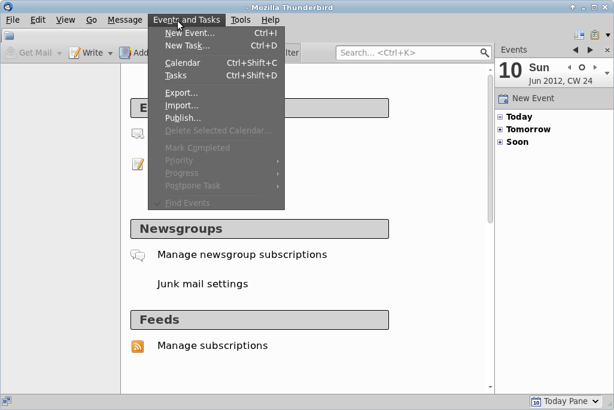Go to previous day mini arrow
This screenshot has width=614, height=410.
pyautogui.click(x=569, y=68)
